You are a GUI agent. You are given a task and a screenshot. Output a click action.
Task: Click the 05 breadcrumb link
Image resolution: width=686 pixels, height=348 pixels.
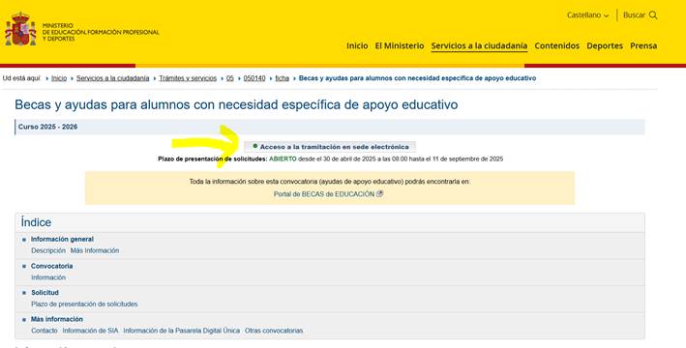[230, 78]
